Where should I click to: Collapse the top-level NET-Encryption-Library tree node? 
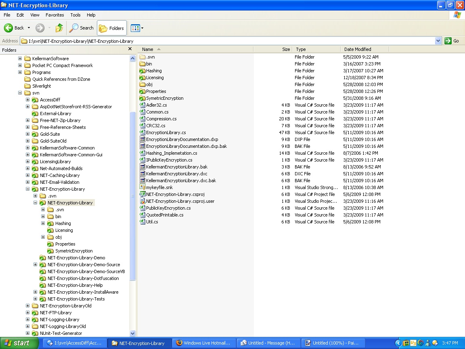[27, 189]
